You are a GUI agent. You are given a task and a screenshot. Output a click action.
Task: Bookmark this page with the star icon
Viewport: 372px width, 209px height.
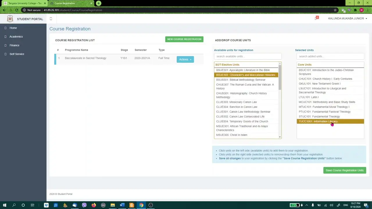pyautogui.click(x=335, y=10)
